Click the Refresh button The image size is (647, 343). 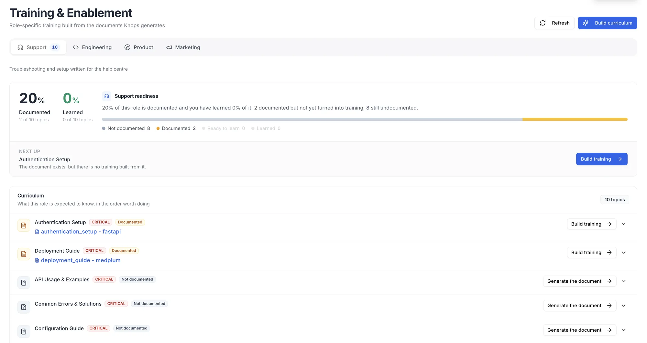pos(554,23)
